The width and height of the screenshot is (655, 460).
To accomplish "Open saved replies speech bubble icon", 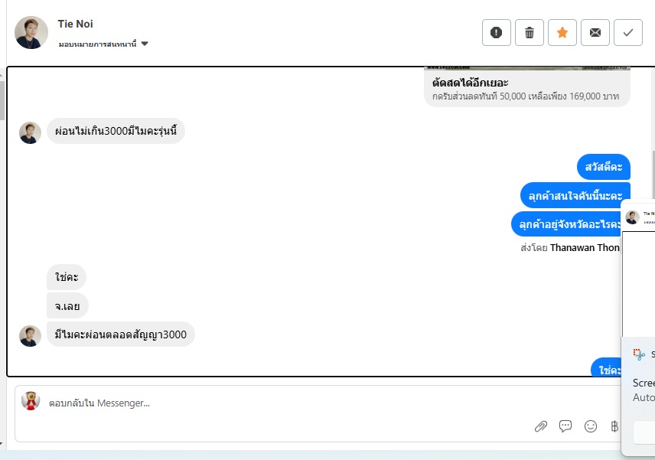I will pyautogui.click(x=565, y=426).
